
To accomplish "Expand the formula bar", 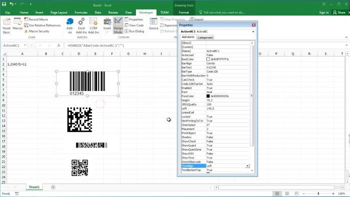I will coord(346,45).
